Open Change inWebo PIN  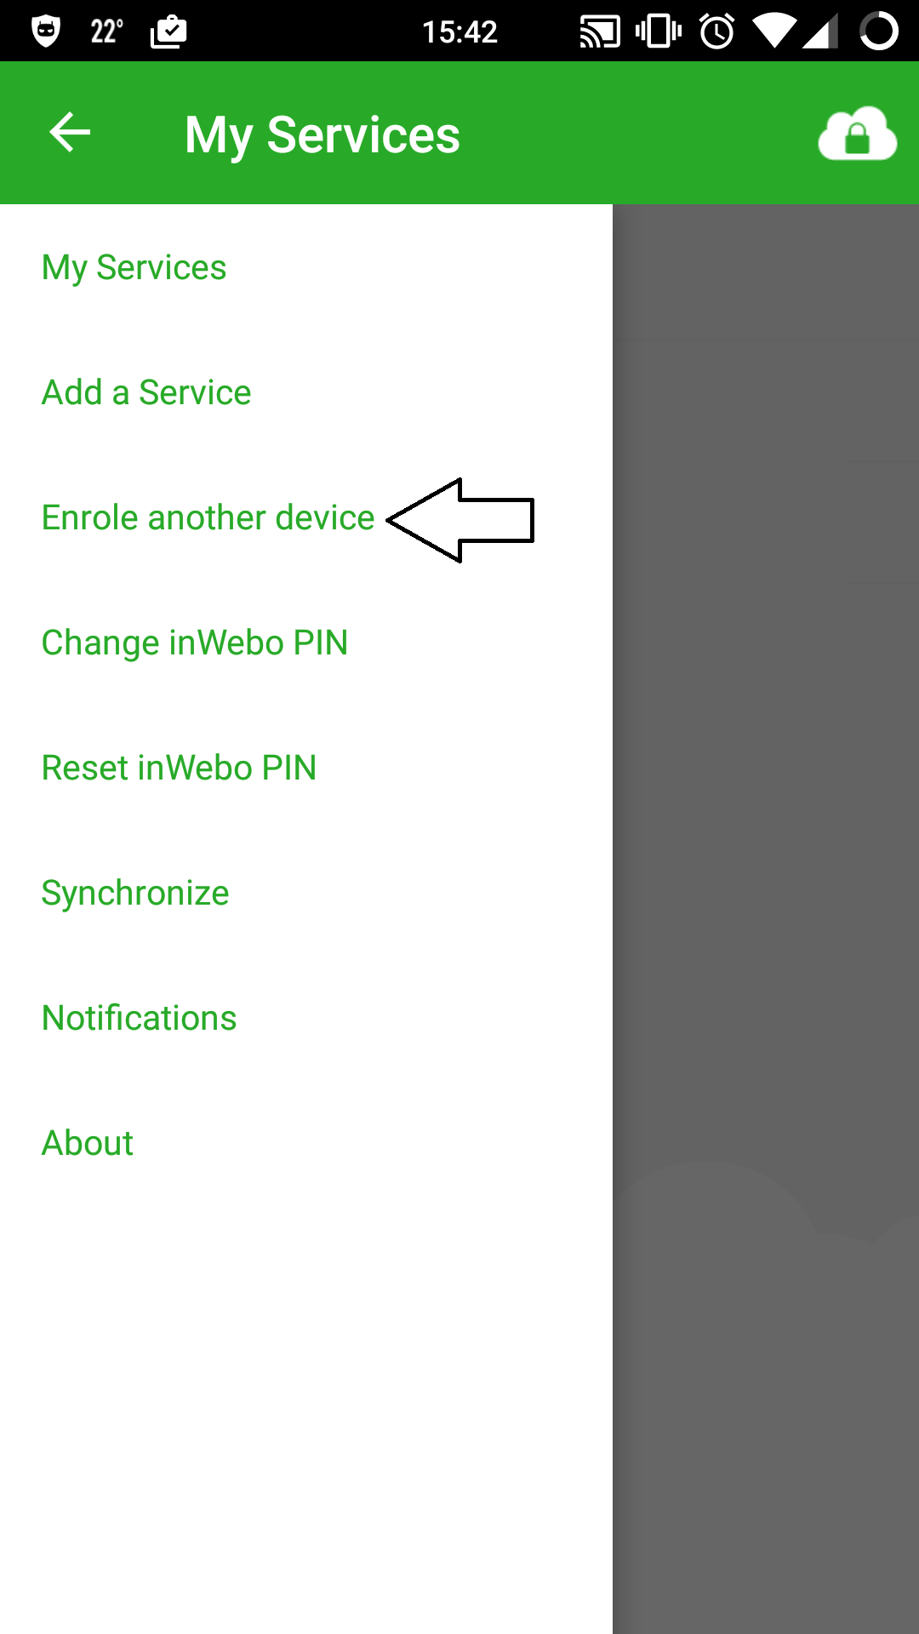pyautogui.click(x=196, y=642)
